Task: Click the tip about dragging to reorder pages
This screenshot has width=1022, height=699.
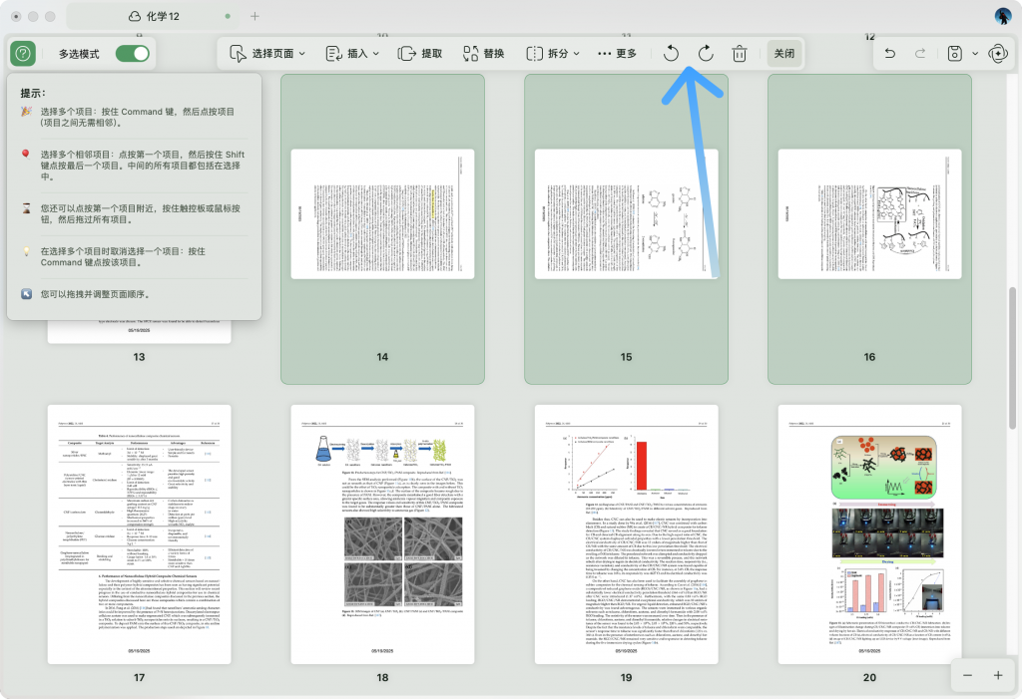Action: (95, 294)
